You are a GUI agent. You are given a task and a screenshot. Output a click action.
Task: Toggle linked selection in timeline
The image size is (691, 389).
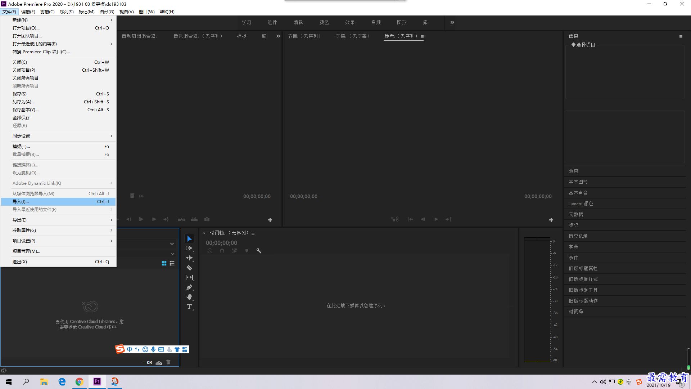pyautogui.click(x=234, y=251)
